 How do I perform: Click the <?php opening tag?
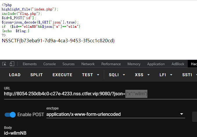point(7,5)
